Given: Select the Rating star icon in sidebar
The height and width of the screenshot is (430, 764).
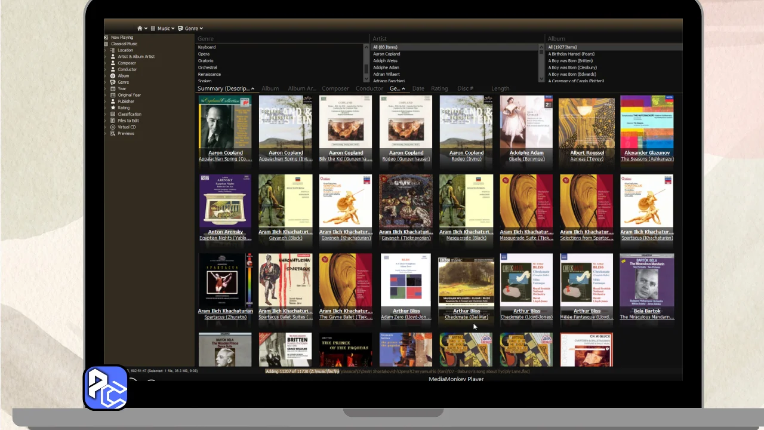Looking at the screenshot, I should 113,107.
